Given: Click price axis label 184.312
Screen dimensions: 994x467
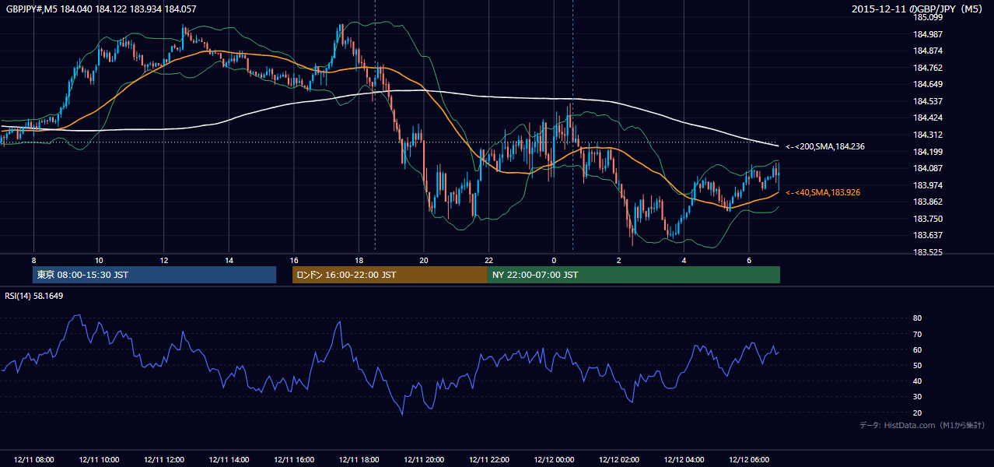Looking at the screenshot, I should 928,135.
